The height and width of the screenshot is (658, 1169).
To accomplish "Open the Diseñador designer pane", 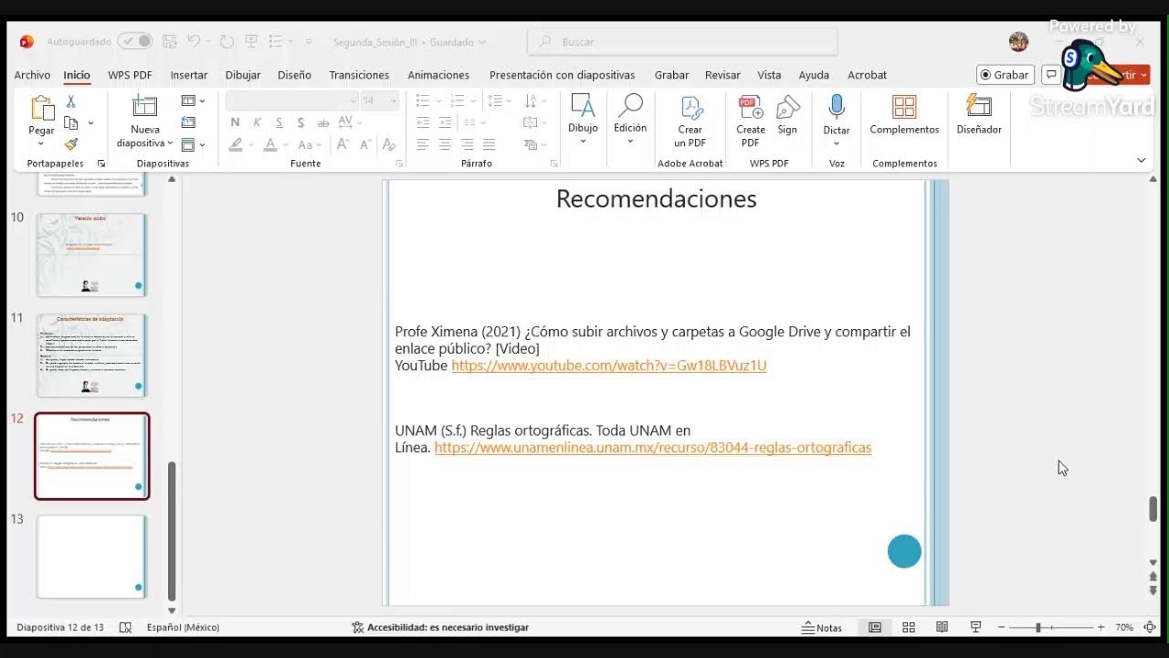I will tap(979, 107).
